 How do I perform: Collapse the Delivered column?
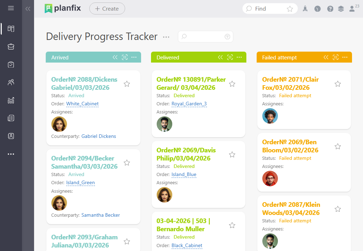pos(220,57)
